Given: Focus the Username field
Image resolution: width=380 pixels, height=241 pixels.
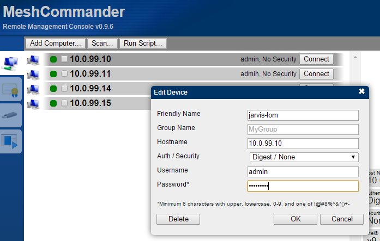Looking at the screenshot, I should pos(303,172).
